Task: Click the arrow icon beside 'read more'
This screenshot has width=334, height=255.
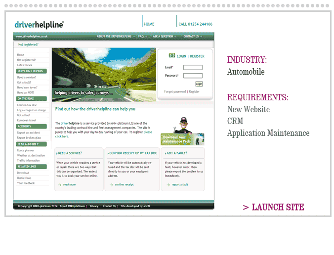Action: coord(59,184)
